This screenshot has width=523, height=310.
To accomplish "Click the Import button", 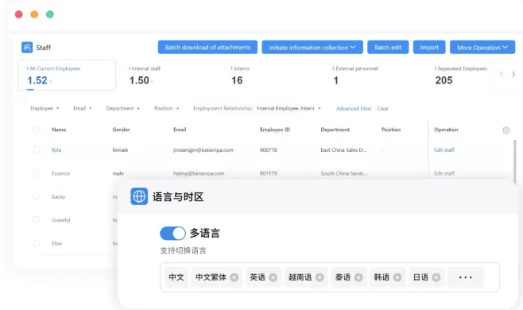I will 429,48.
